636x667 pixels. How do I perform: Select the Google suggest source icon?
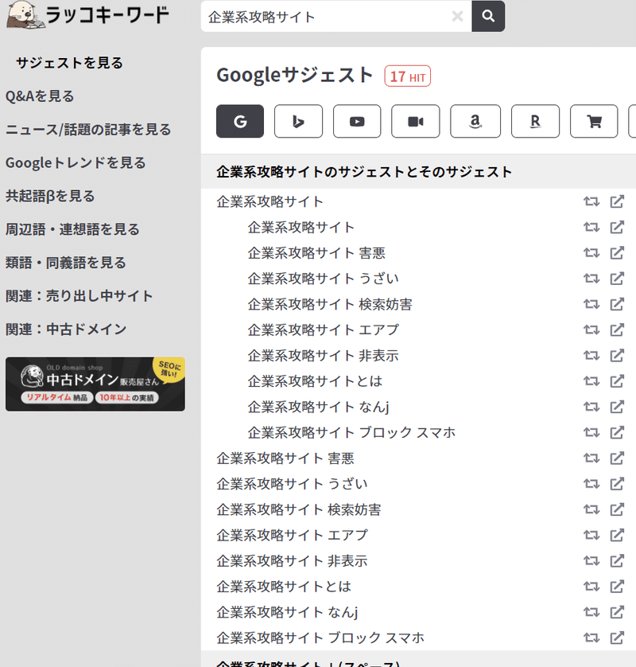coord(240,121)
